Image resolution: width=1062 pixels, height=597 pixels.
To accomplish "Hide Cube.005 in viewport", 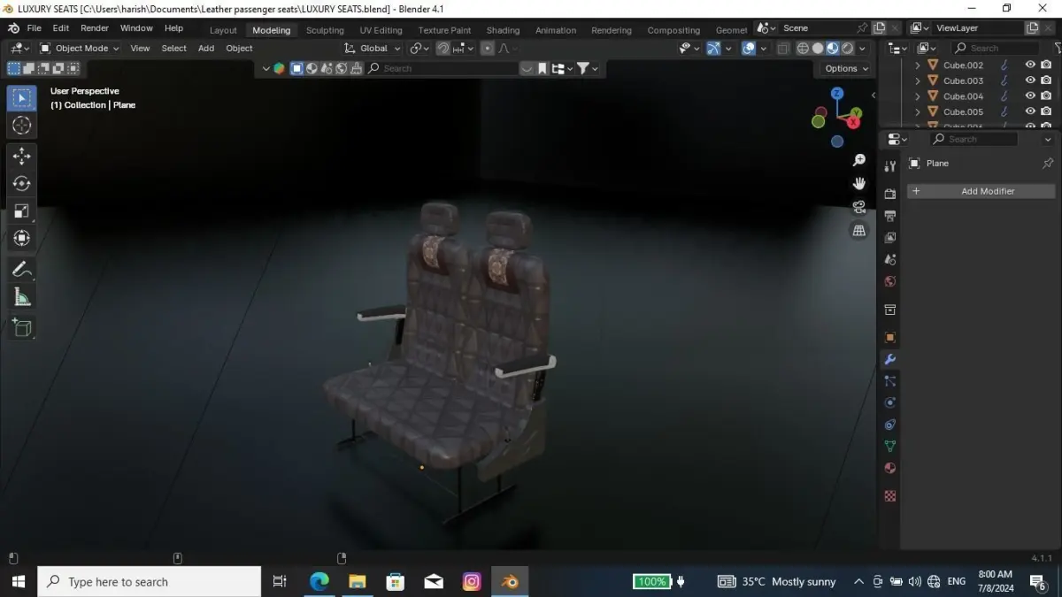I will 1030,111.
